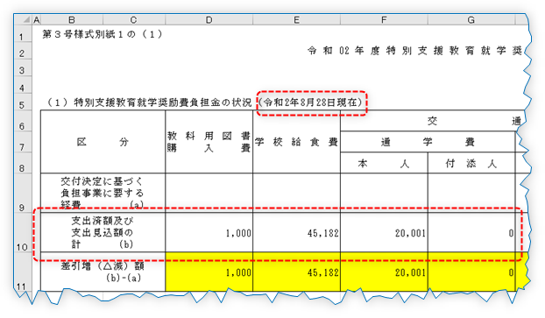Select row 10 header
The width and height of the screenshot is (545, 318).
coord(23,232)
